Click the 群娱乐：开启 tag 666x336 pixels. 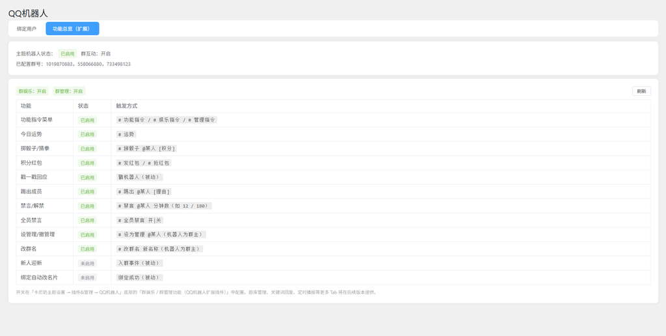point(33,91)
